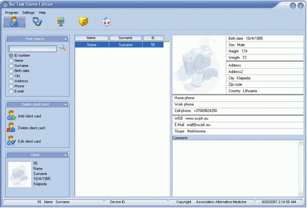This screenshot has width=307, height=208.
Task: Click the first-aid kit toolbar icon
Action: [107, 22]
